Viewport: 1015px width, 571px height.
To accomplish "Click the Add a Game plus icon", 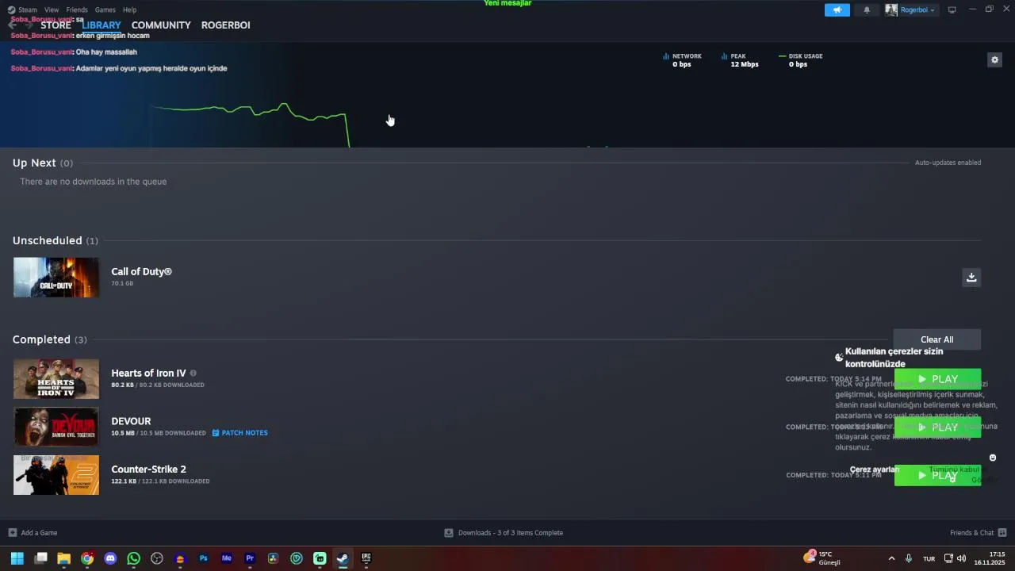I will [x=13, y=533].
